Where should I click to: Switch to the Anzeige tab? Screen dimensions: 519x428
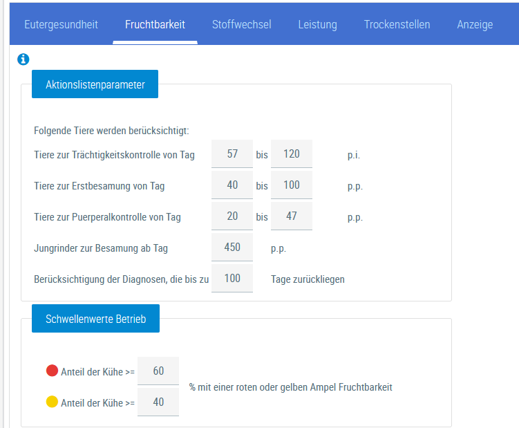(x=475, y=25)
